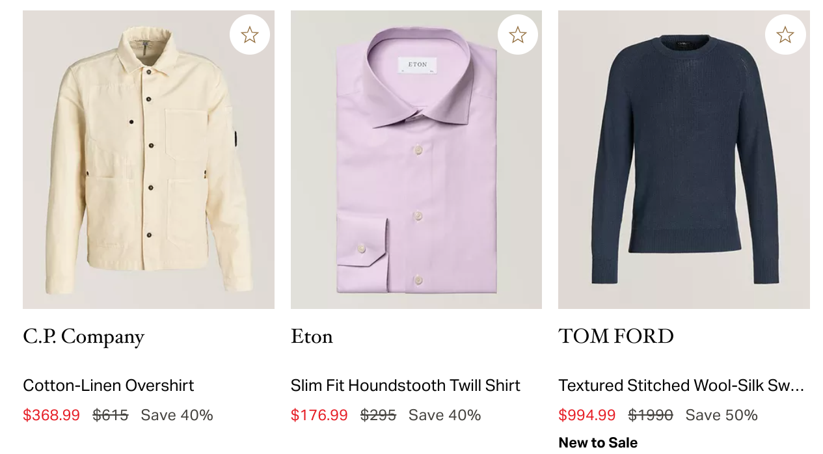
Task: Open Slim Fit Houndstooth Twill Shirt link
Action: [405, 386]
